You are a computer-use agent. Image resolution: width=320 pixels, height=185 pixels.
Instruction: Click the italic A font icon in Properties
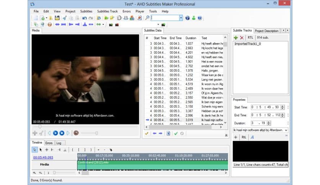(252, 137)
